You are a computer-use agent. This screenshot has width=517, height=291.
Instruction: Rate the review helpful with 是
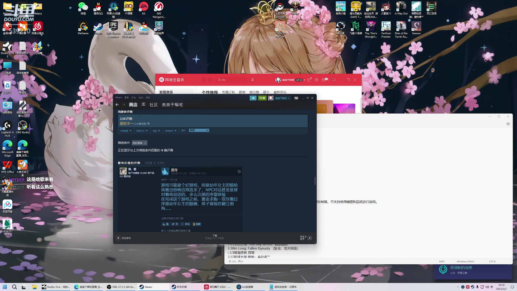click(165, 224)
